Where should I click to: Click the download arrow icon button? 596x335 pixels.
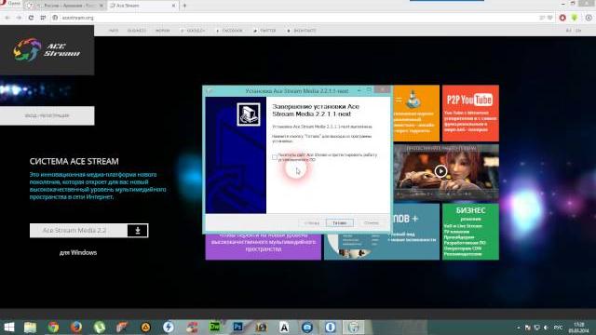click(x=138, y=231)
